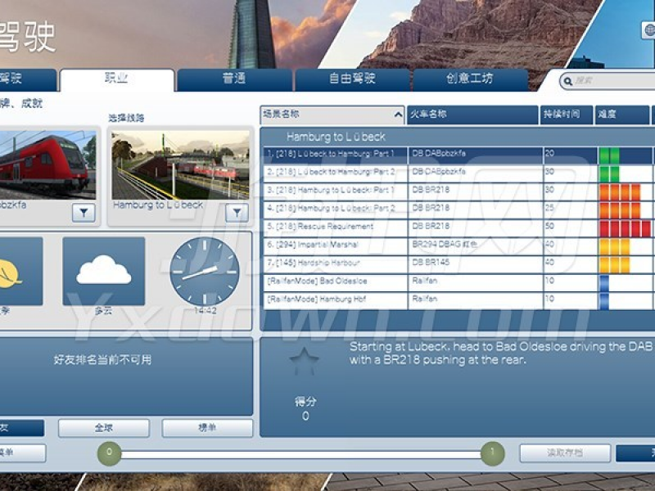Image resolution: width=655 pixels, height=491 pixels.
Task: Sort by the 难度 column header
Action: (x=621, y=115)
